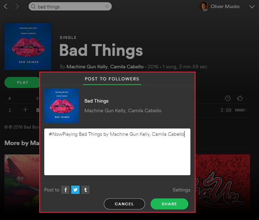
Task: Select the Post to Followers tab
Action: coord(112,79)
